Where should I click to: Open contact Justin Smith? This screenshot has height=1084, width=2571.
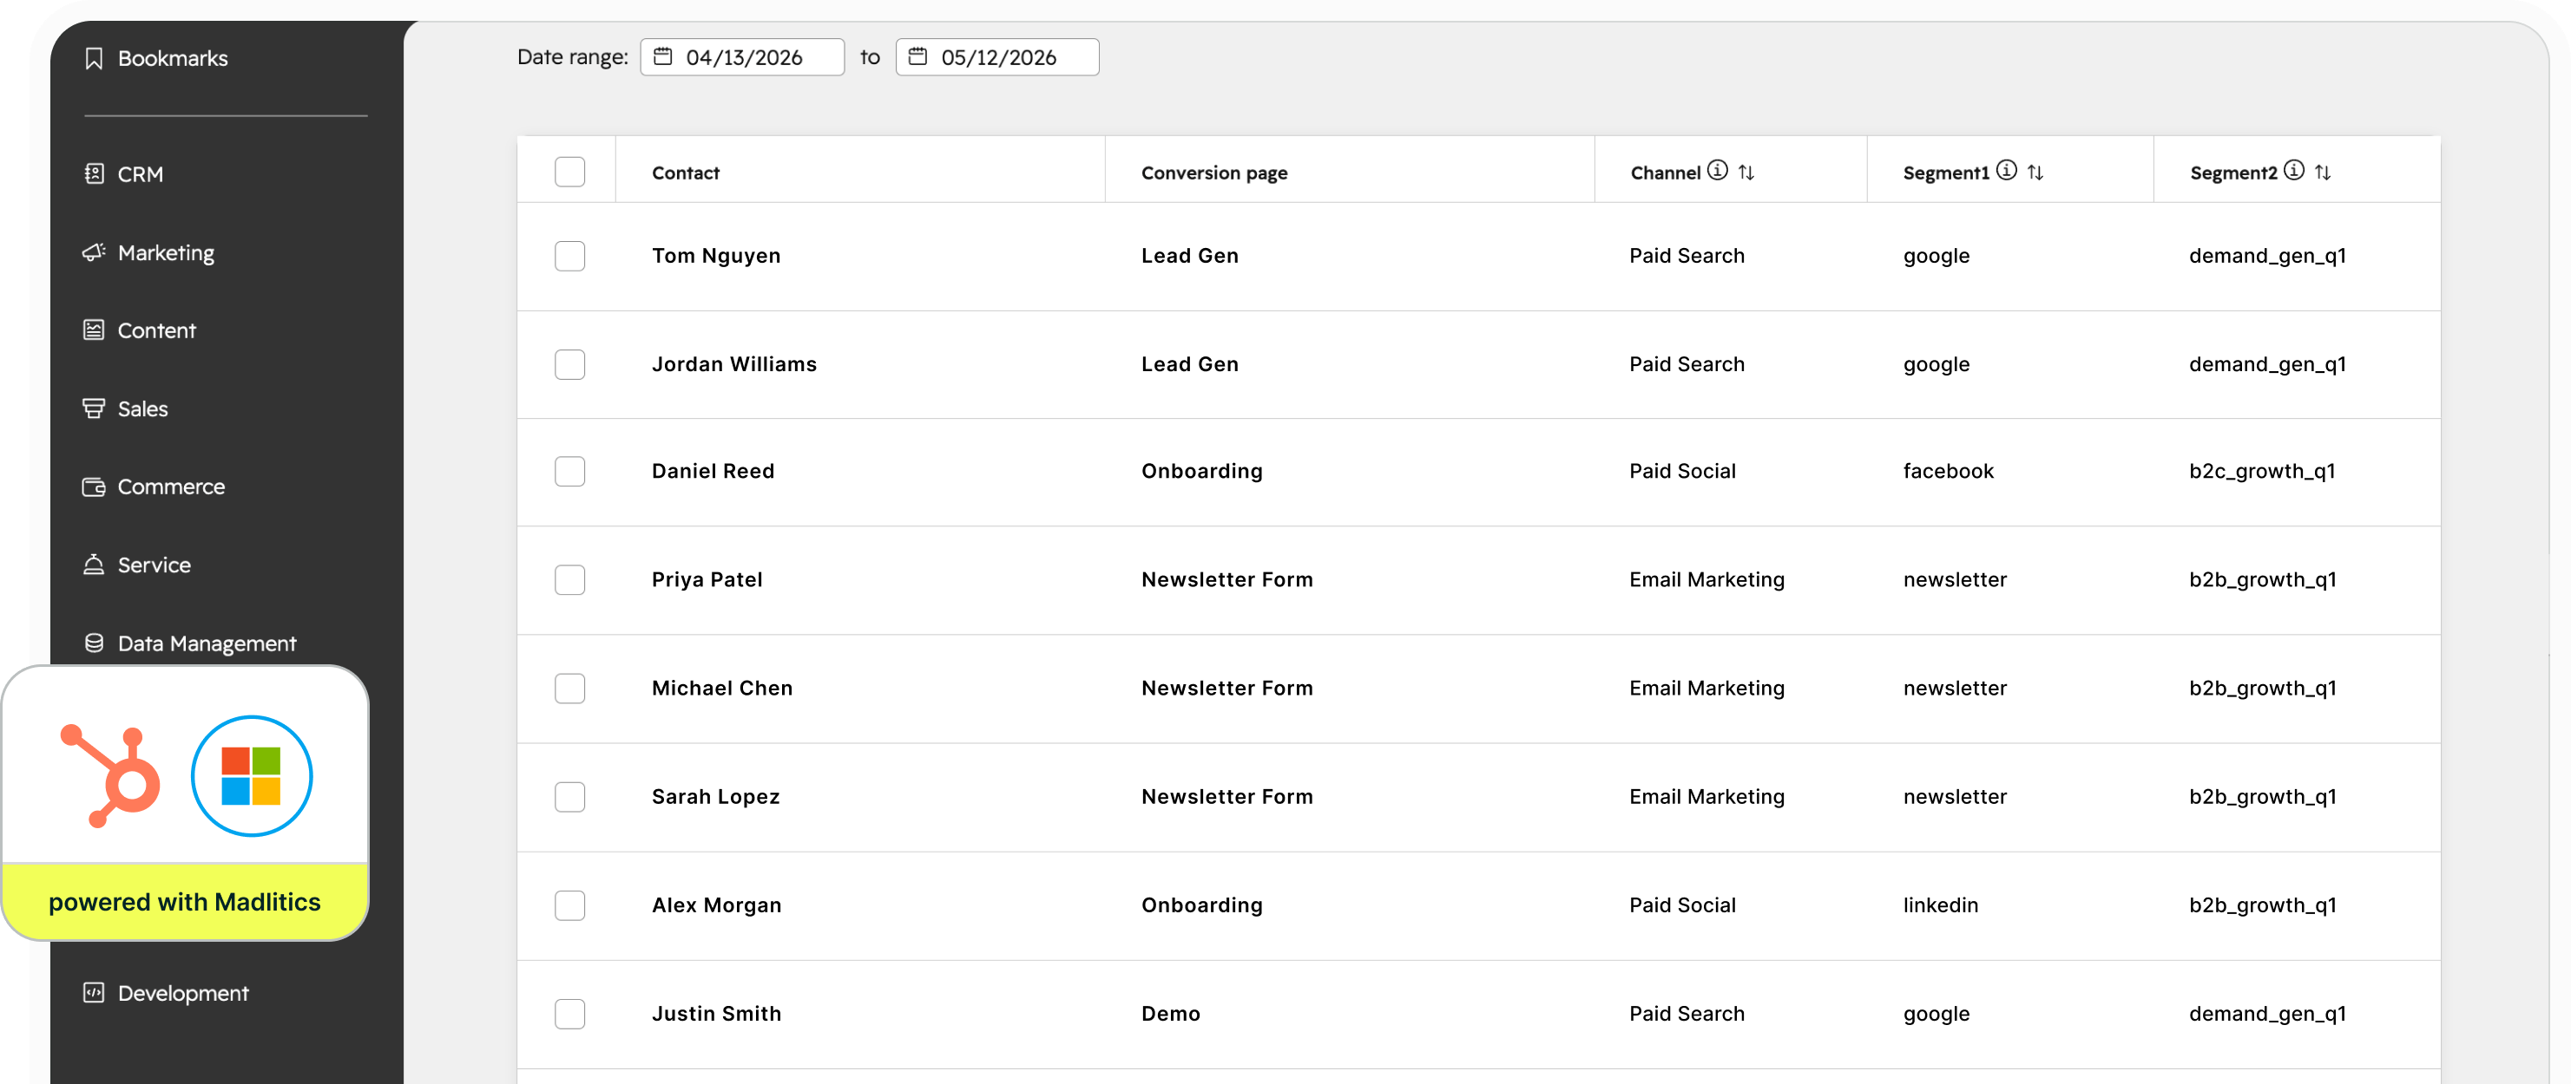click(715, 1013)
